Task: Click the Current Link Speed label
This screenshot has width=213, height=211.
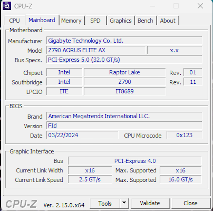Action: click(x=39, y=180)
